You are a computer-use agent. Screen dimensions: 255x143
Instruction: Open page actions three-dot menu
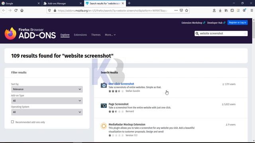(176, 10)
